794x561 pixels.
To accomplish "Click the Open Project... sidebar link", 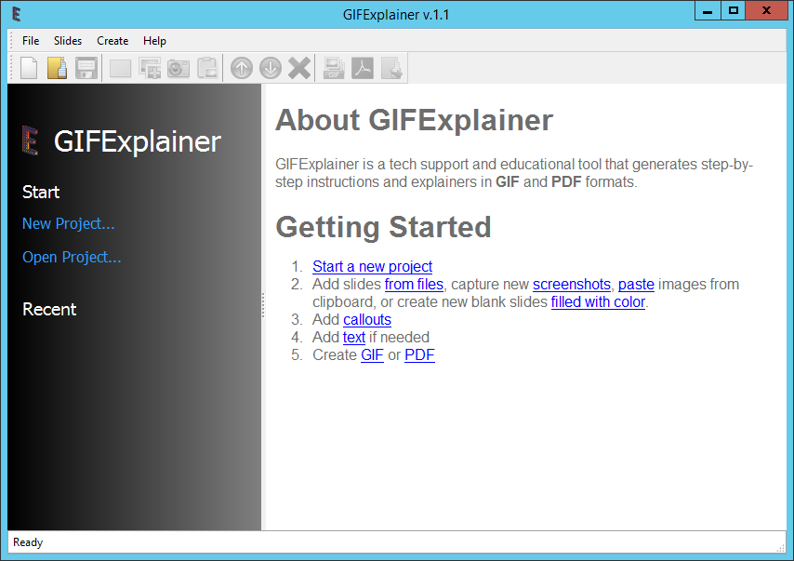I will point(72,257).
